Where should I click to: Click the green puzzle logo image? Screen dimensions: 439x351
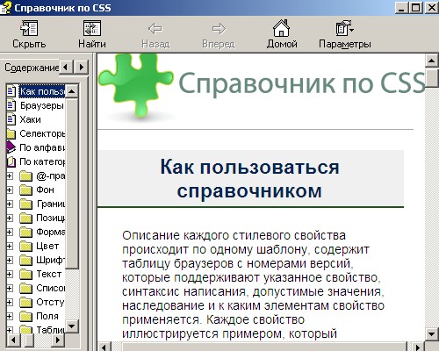coord(136,86)
